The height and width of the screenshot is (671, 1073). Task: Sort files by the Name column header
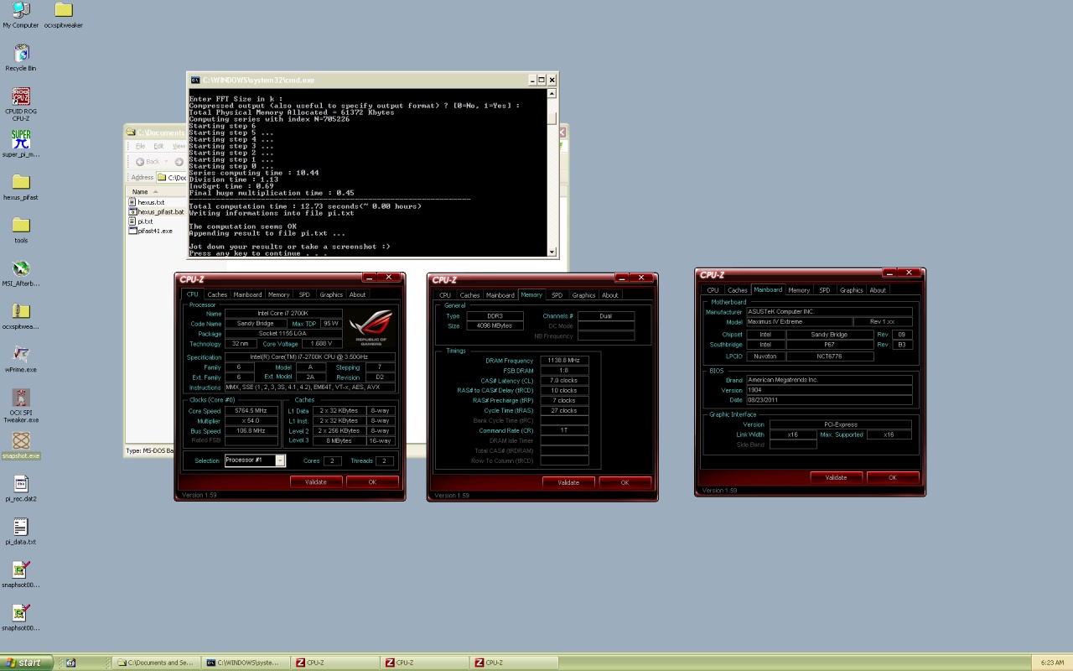[x=140, y=192]
